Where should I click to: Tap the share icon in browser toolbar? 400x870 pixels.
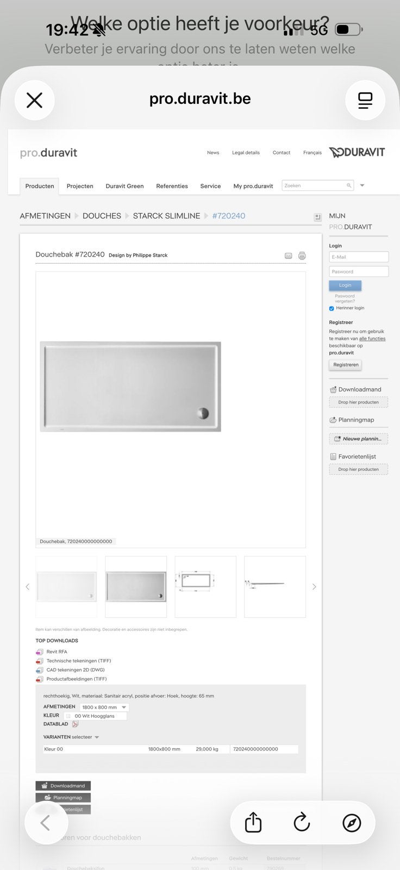point(253,822)
